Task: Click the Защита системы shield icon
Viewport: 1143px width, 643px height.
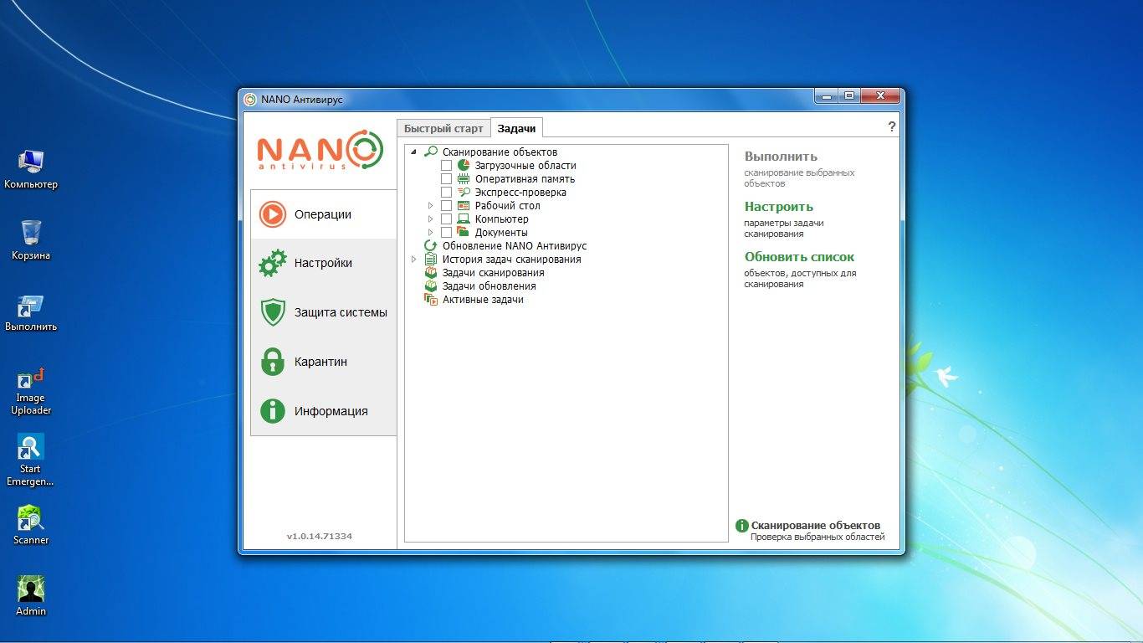Action: point(273,312)
